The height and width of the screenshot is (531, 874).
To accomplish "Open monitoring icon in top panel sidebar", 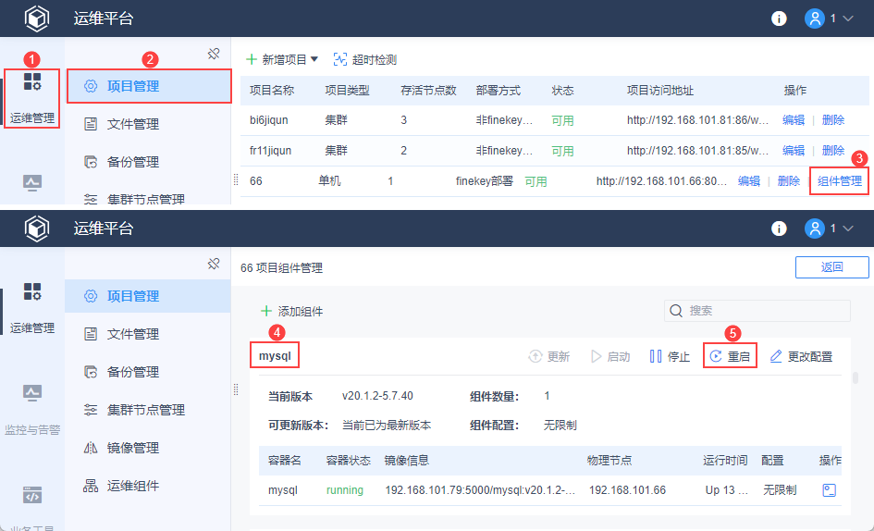I will point(31,183).
